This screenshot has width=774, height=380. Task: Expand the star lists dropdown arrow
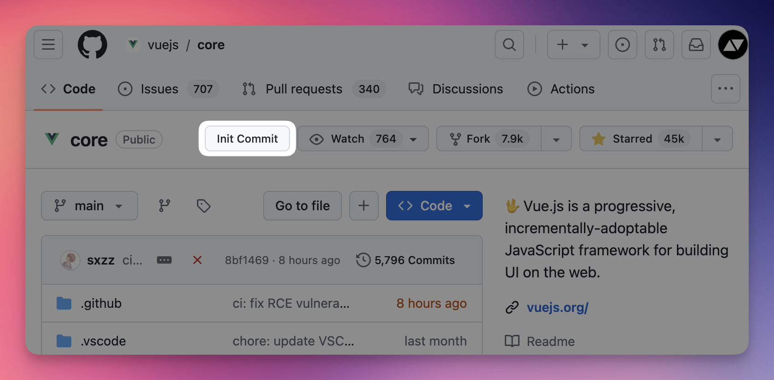coord(717,139)
